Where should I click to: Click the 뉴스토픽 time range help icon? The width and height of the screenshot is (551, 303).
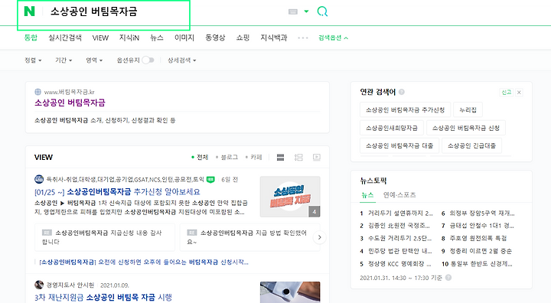[448, 278]
